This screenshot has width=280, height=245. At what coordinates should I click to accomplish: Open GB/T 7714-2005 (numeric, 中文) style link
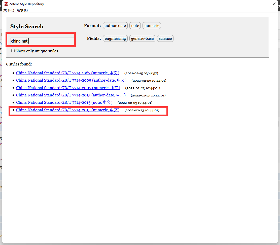click(68, 88)
